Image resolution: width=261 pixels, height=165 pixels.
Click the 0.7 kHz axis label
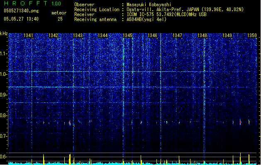pyautogui.click(x=4, y=136)
